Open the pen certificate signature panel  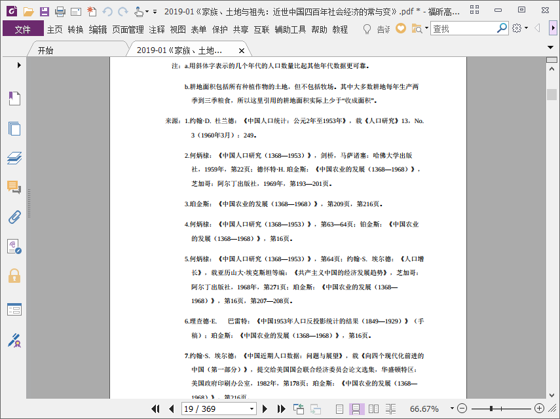coord(14,340)
